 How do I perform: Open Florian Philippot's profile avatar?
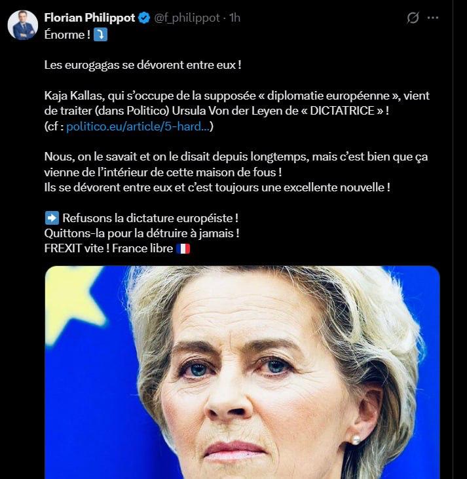(x=22, y=25)
